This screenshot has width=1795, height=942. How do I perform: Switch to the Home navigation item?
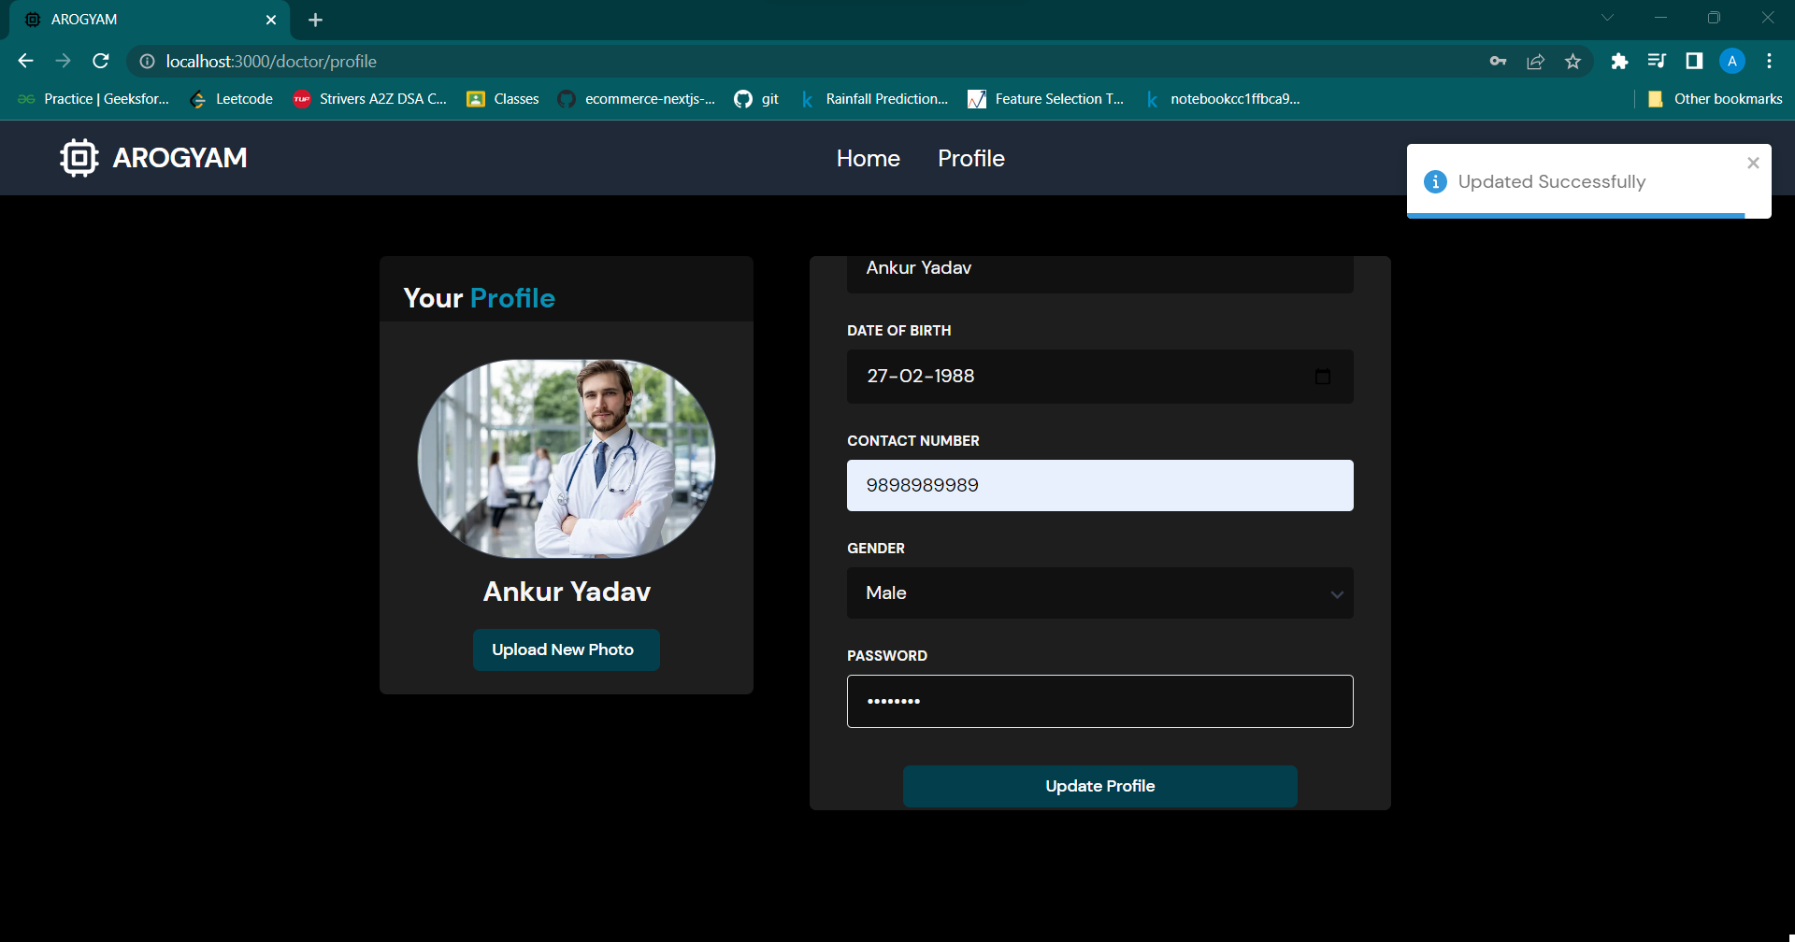click(868, 158)
